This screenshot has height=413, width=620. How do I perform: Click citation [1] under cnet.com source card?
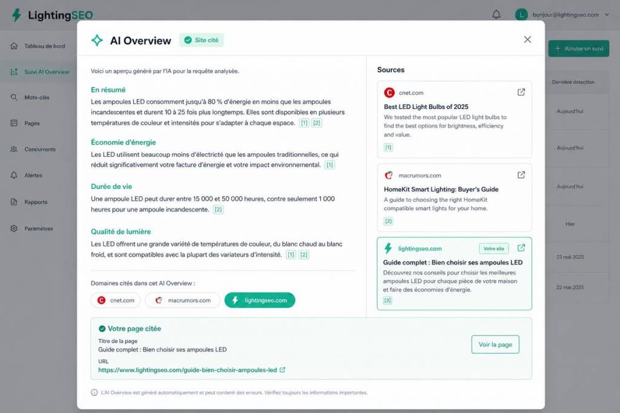pos(388,148)
